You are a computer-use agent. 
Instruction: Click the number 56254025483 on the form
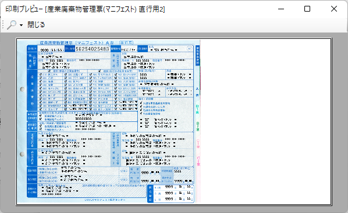(93, 49)
